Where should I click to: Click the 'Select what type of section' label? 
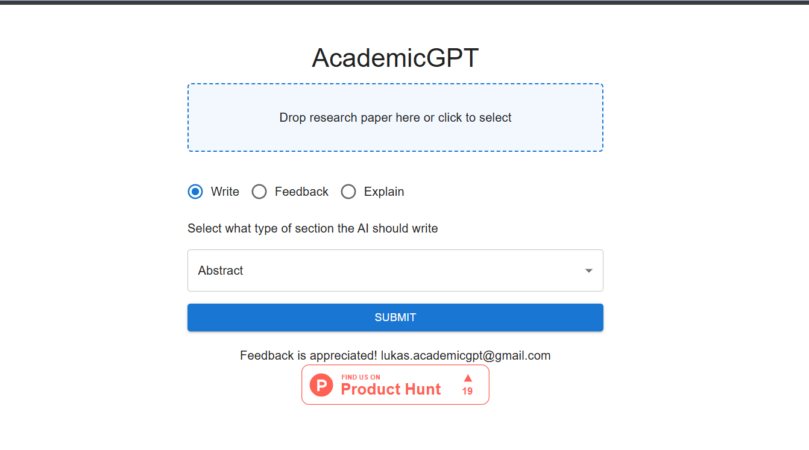[312, 228]
